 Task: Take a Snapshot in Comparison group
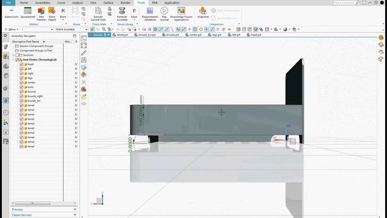pos(203,13)
